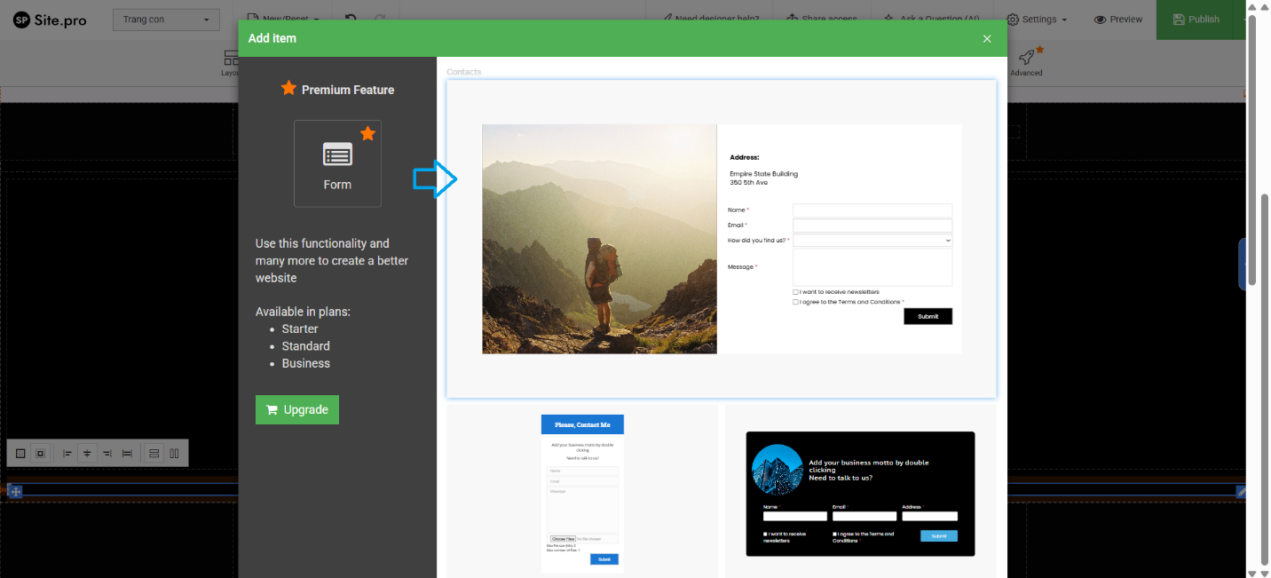Image resolution: width=1271 pixels, height=578 pixels.
Task: Toggle newsletters checkbox in the dark form template
Action: [x=766, y=534]
